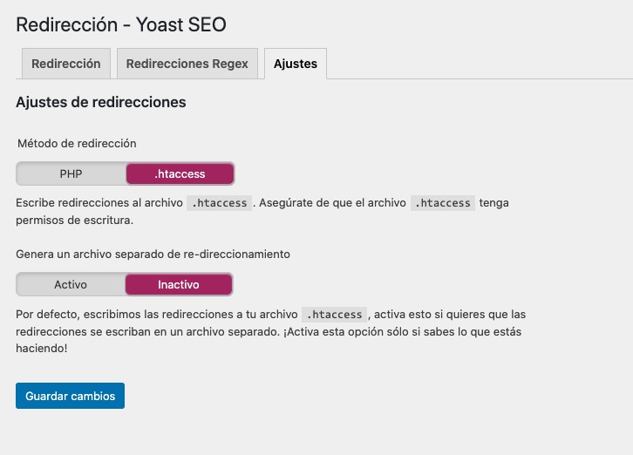This screenshot has width=633, height=455.
Task: Click the first .htaccess code tag after "al archivo"
Action: pos(220,203)
